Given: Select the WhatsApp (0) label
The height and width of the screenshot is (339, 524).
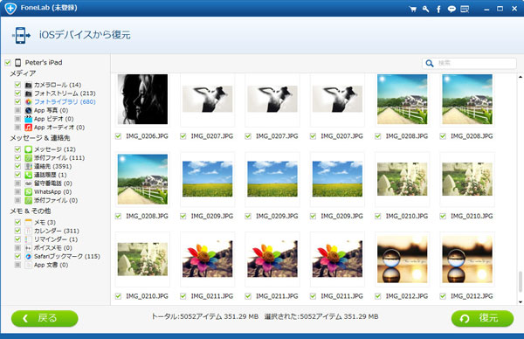Looking at the screenshot, I should coord(52,192).
